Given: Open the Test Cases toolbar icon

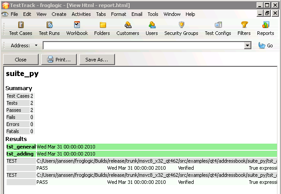Looking at the screenshot, I should tap(20, 28).
